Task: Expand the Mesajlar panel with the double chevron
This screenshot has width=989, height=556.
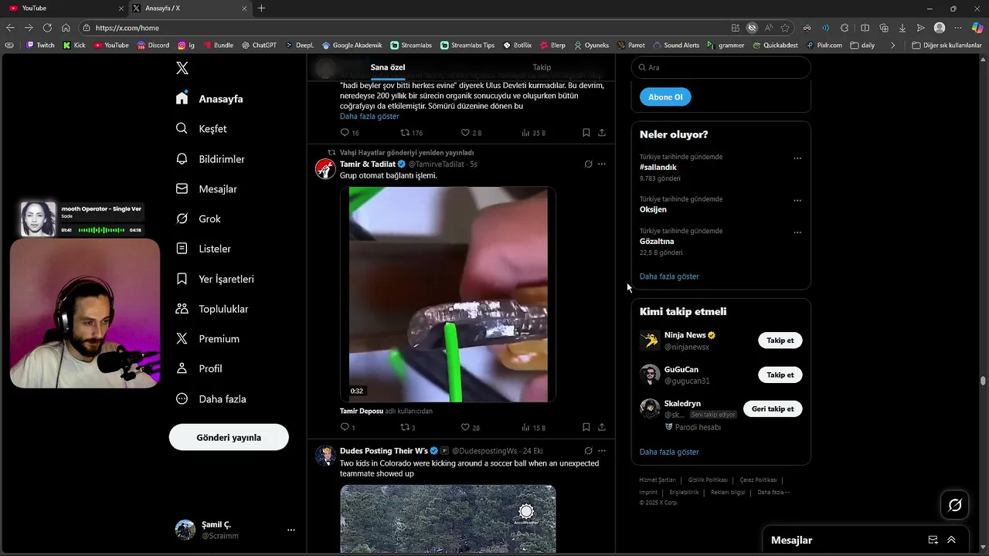Action: coord(951,540)
